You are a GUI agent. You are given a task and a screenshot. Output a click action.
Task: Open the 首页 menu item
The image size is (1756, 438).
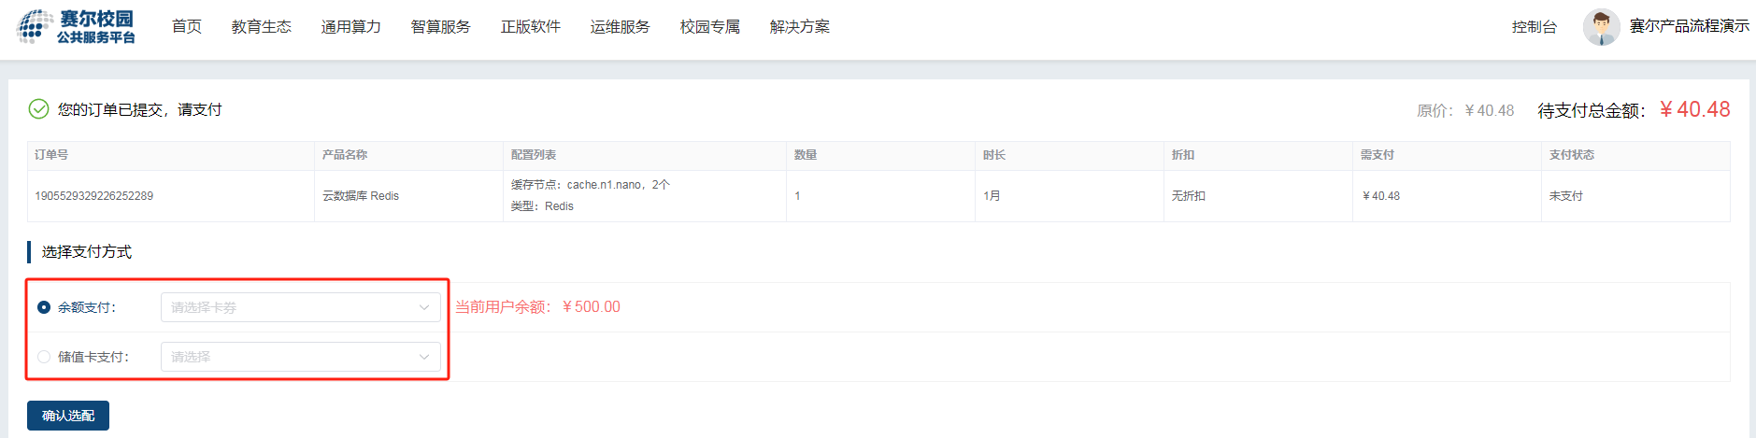point(187,27)
